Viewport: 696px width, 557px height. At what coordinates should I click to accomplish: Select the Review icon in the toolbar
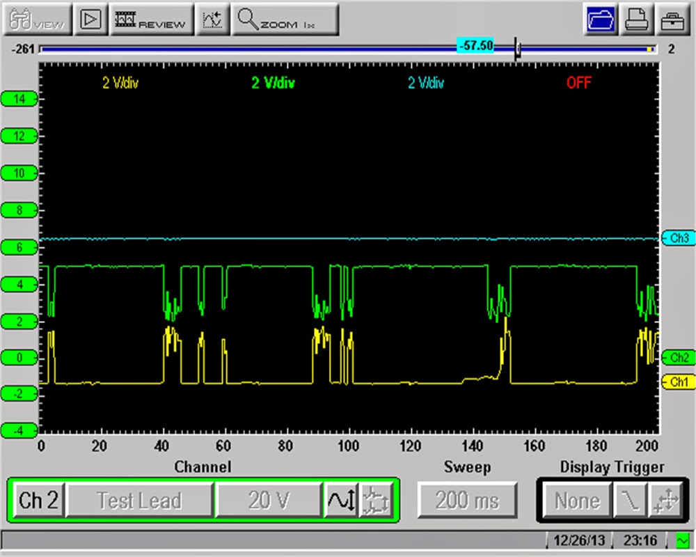coord(152,19)
